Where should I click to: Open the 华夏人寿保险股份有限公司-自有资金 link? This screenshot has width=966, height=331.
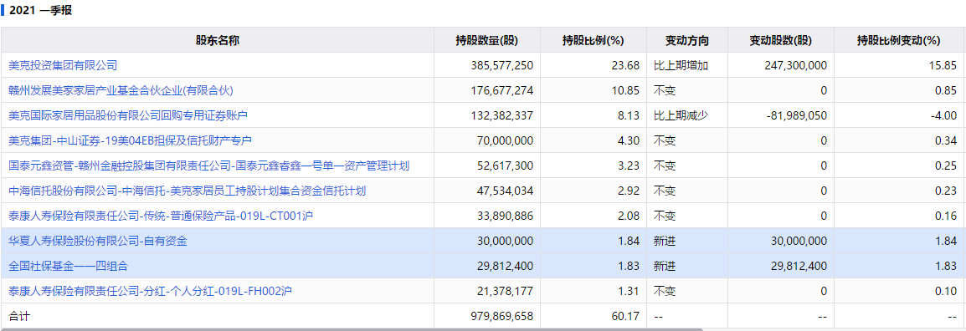pos(98,242)
